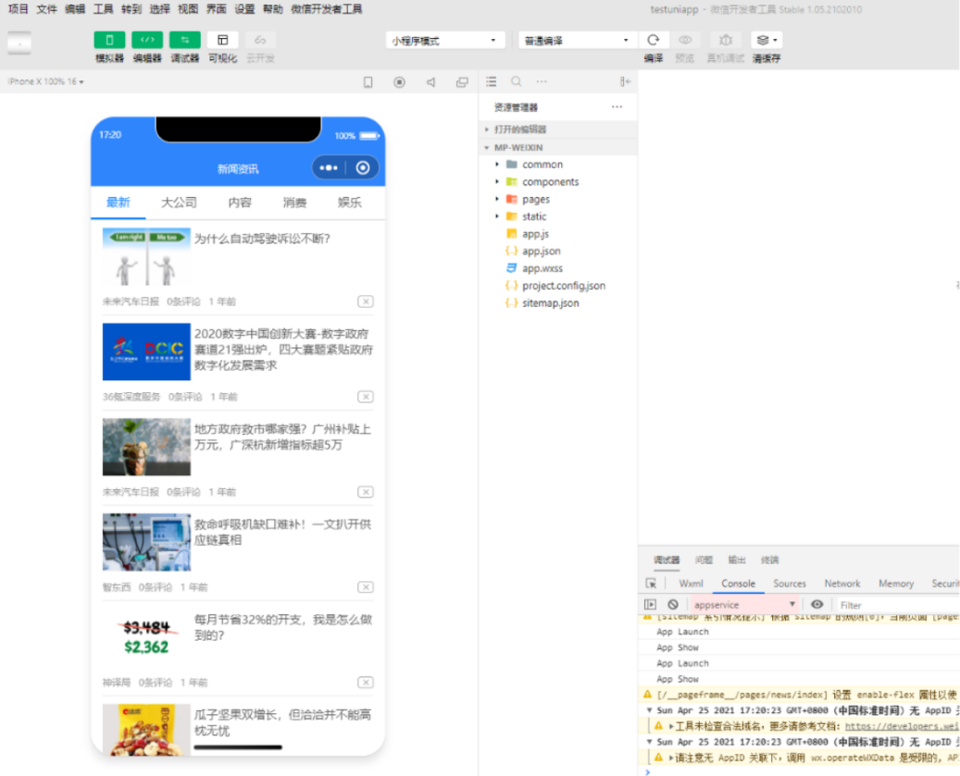
Task: Toggle the visualization (可视化) button
Action: (223, 41)
